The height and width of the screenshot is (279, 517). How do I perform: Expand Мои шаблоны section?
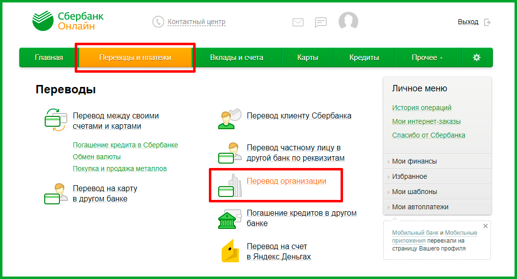tap(437, 192)
